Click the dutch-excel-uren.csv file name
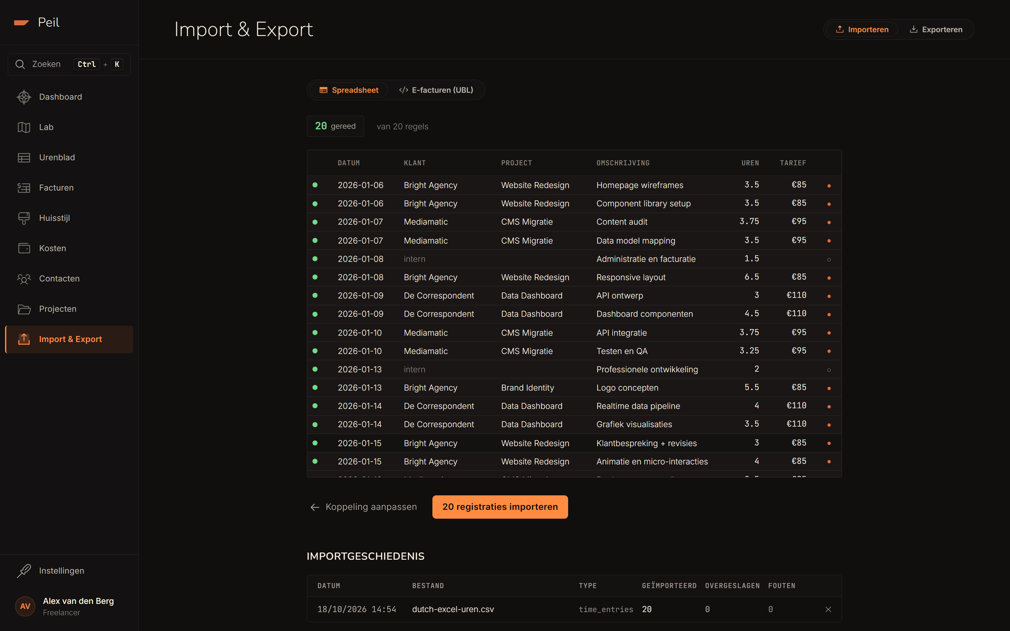This screenshot has height=631, width=1010. [453, 609]
